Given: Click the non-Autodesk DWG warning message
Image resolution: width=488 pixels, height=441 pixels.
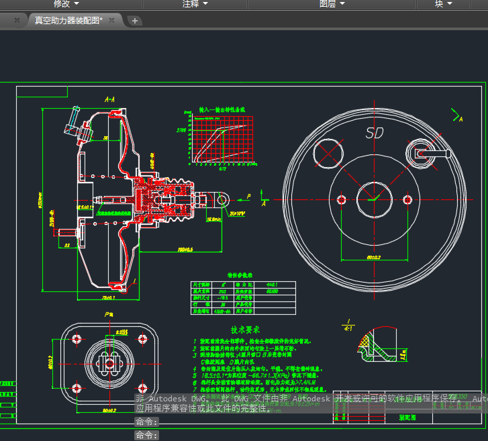Looking at the screenshot, I should point(311,403).
